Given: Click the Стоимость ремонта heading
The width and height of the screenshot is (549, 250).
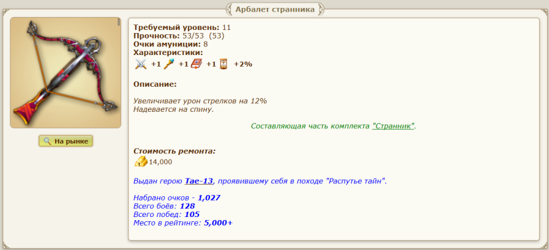Looking at the screenshot, I should pos(175,152).
